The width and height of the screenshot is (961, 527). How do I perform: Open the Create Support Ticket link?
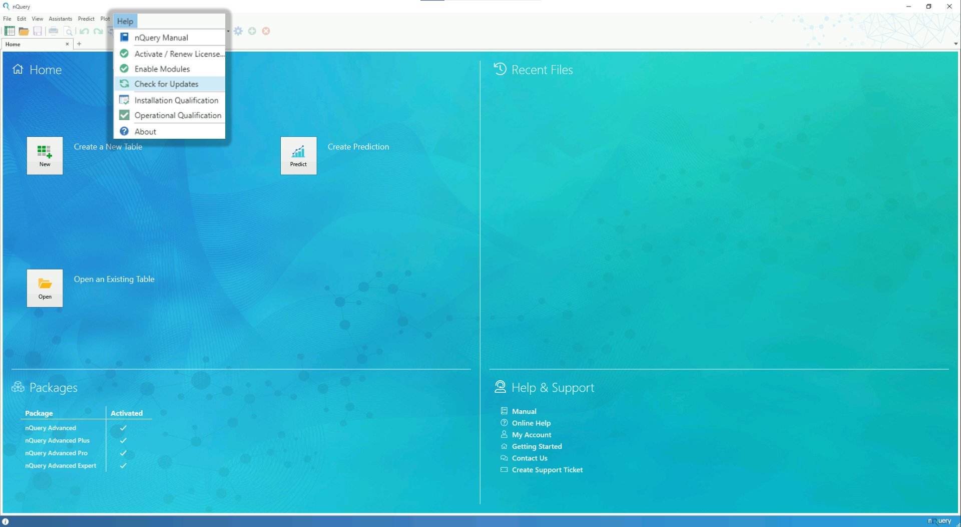click(x=547, y=470)
